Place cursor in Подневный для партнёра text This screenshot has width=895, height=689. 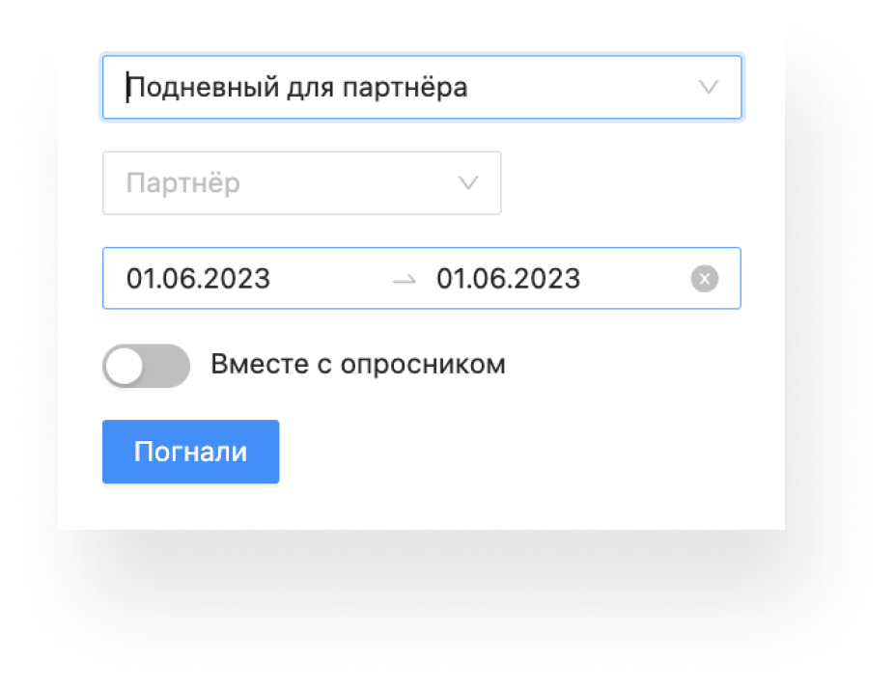point(296,88)
